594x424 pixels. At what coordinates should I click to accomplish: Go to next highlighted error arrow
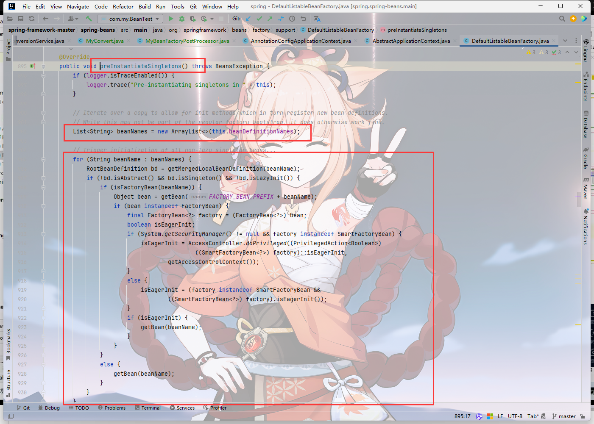tap(576, 53)
